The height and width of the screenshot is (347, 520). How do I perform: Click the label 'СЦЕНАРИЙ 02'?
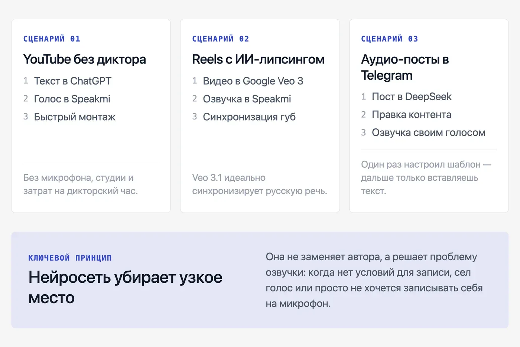pos(221,39)
